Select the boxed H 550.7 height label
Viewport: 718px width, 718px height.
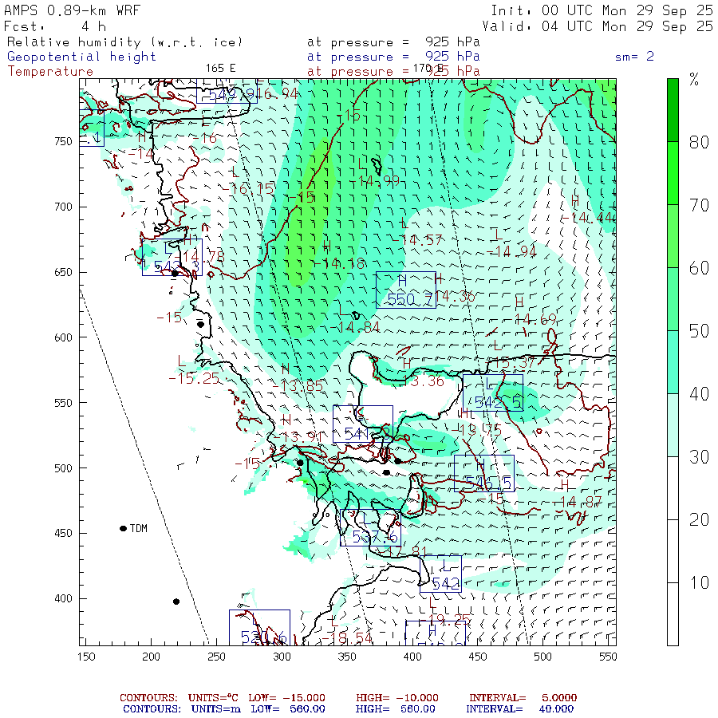(405, 290)
